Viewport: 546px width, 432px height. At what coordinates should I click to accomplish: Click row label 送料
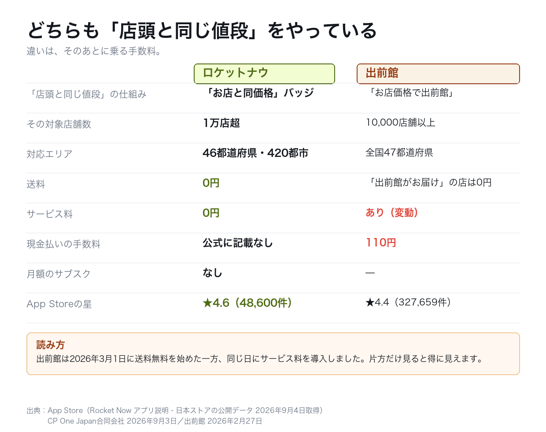click(x=36, y=184)
